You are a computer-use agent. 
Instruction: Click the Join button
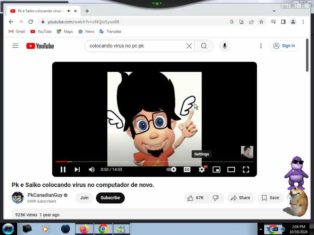tap(84, 198)
